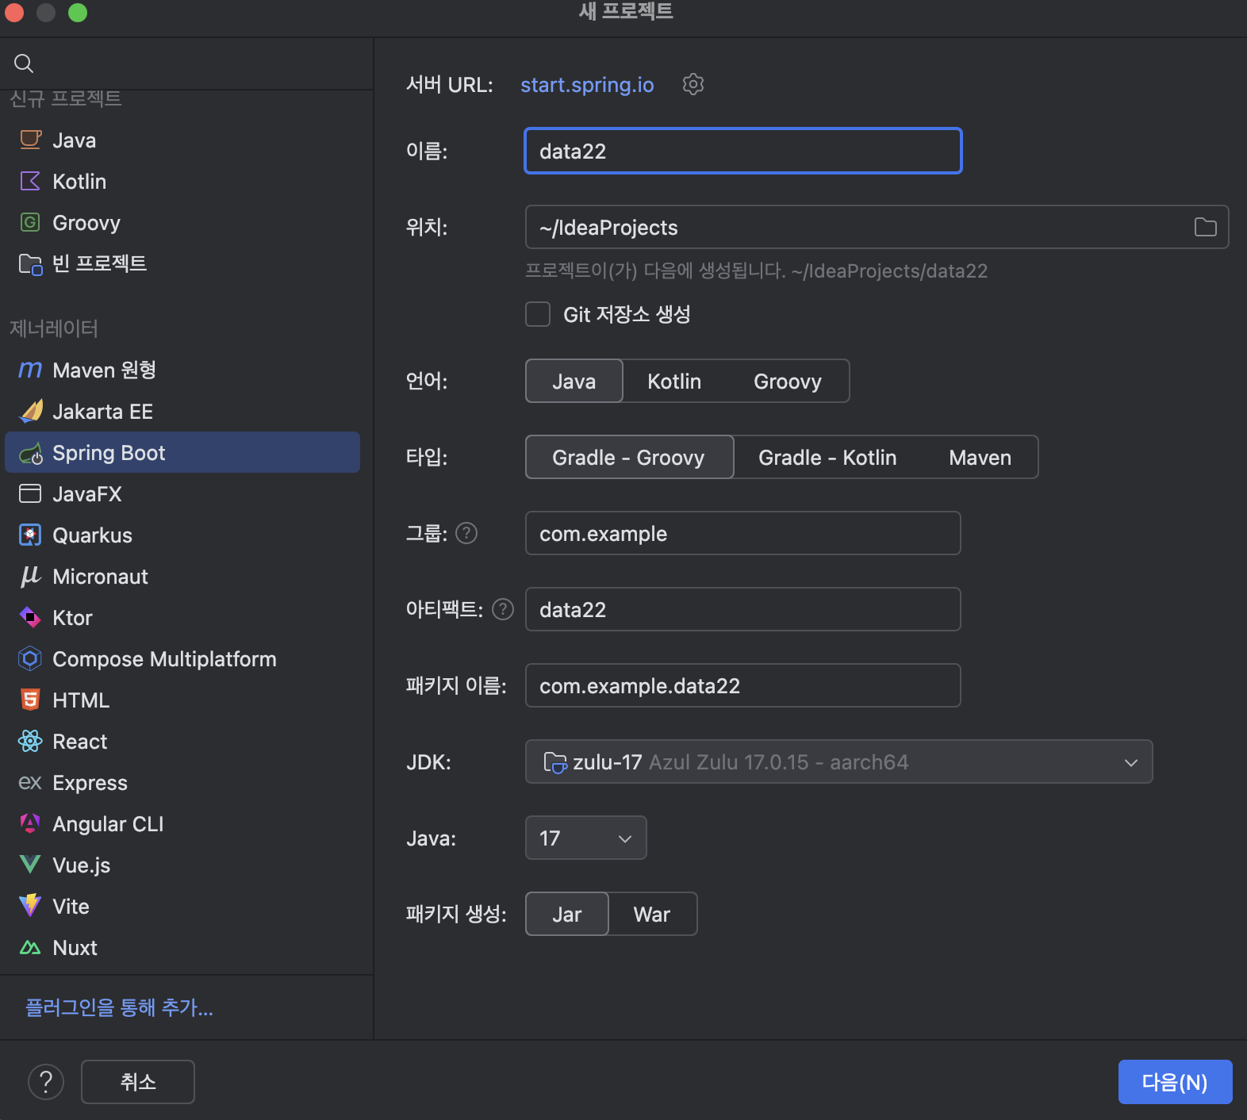Select Groovy as the language

tap(788, 382)
